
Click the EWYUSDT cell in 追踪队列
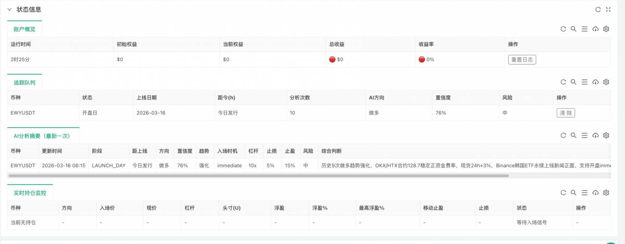click(x=23, y=113)
